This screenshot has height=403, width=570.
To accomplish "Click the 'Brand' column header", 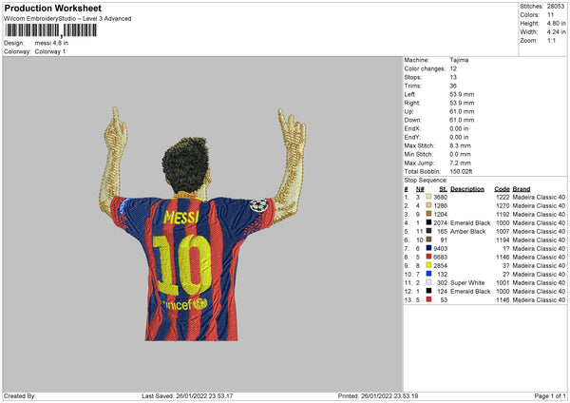I will pos(522,189).
